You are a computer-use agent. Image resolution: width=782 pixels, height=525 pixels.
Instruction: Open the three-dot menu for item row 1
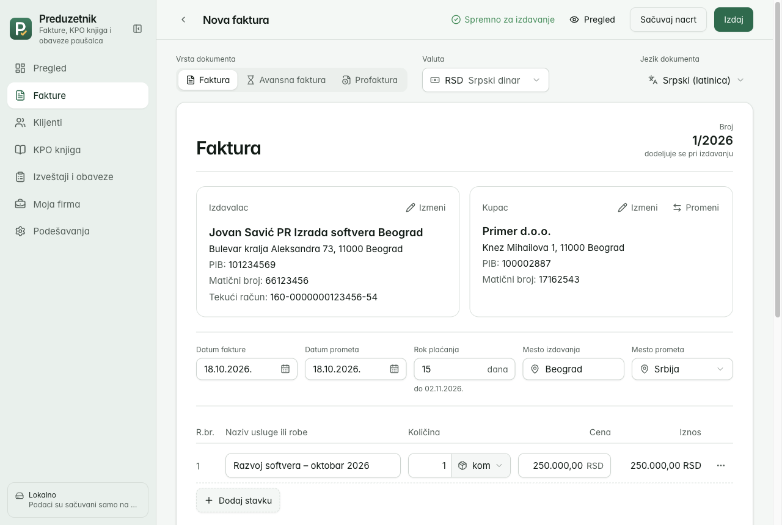click(x=721, y=465)
